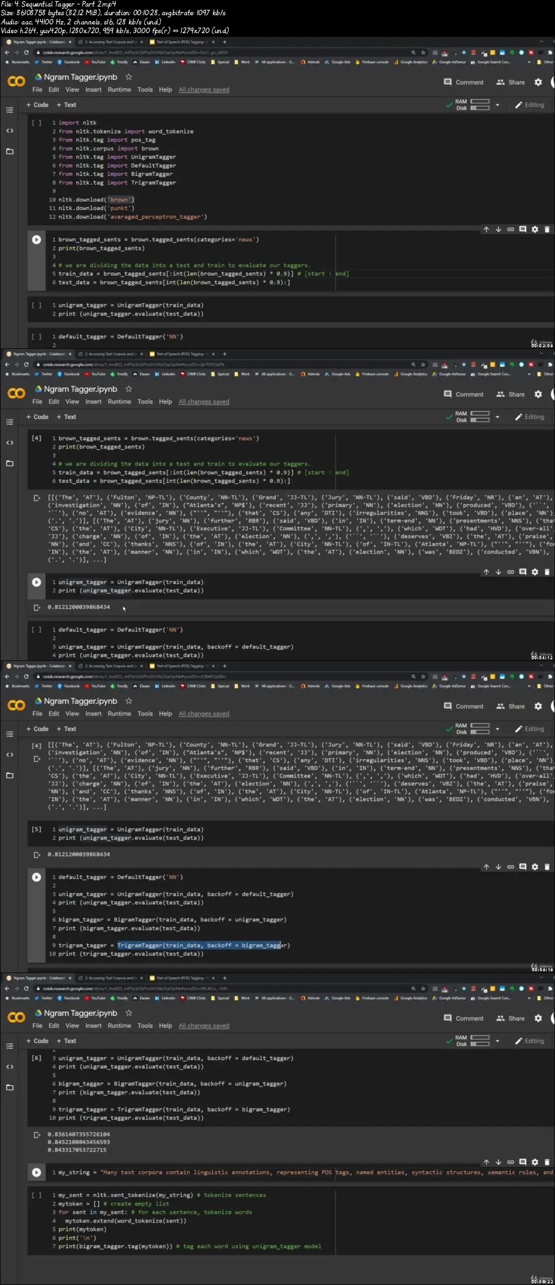
Task: Run the unigram_tagger evaluate cell in second frame
Action: [x=36, y=582]
